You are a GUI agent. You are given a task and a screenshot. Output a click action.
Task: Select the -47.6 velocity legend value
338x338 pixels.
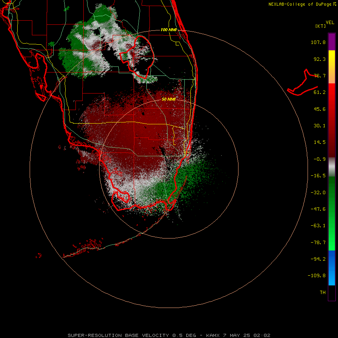[318, 209]
